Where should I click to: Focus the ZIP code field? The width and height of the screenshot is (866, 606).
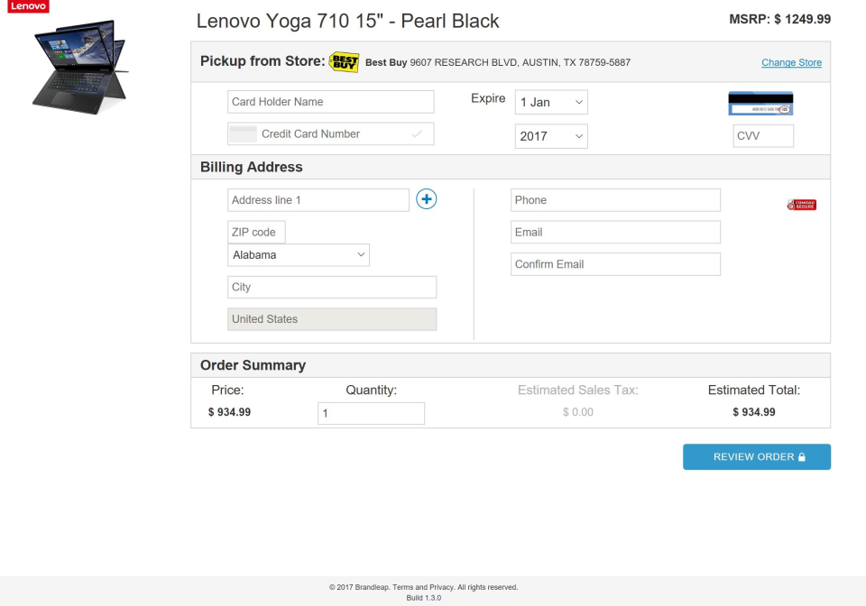point(256,232)
